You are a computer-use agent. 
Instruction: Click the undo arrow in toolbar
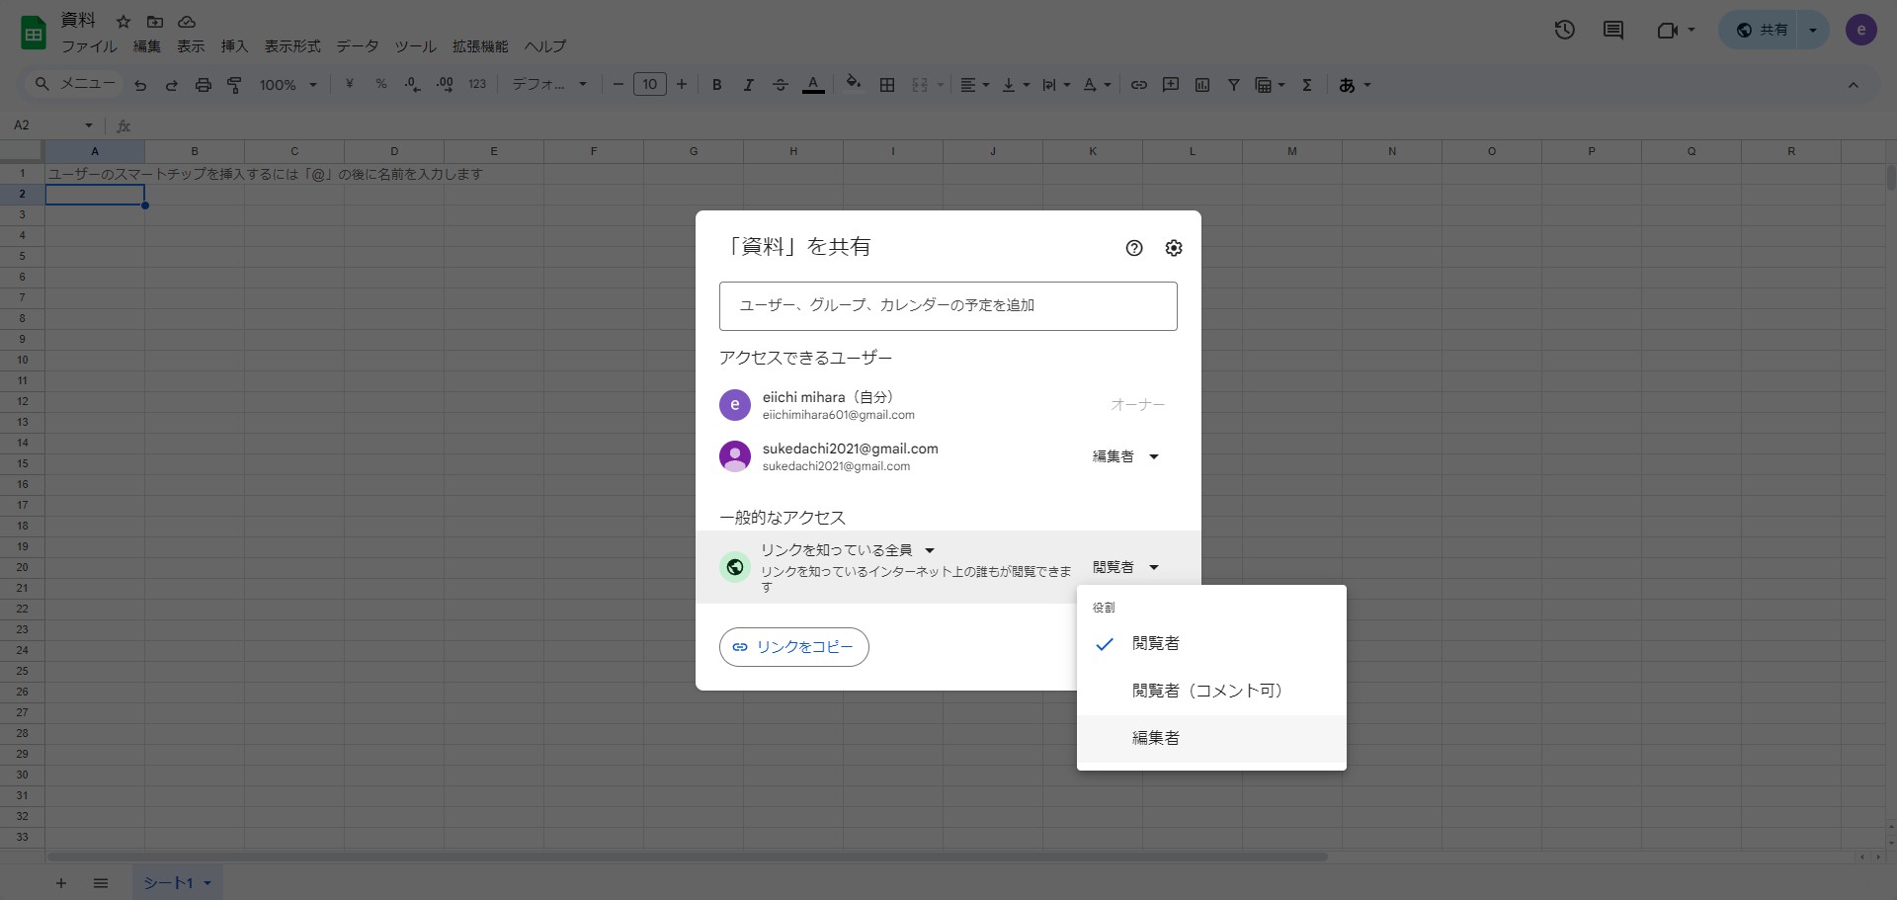coord(140,85)
